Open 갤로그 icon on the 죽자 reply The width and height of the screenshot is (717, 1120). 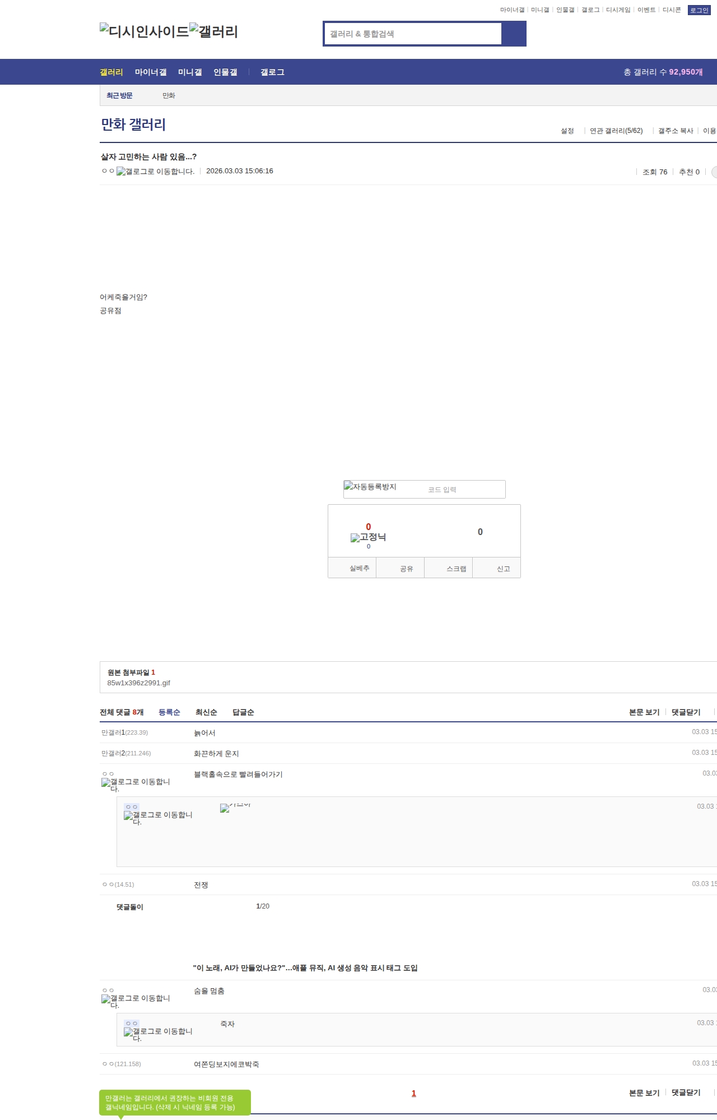point(158,1034)
